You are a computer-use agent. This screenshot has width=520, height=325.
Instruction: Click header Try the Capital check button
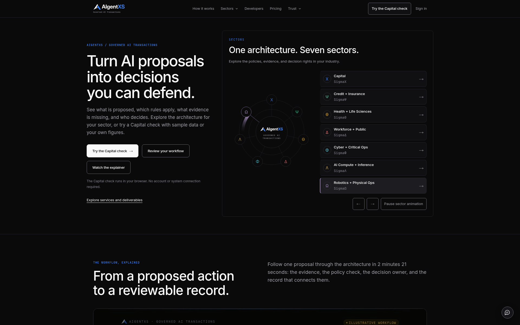389,9
